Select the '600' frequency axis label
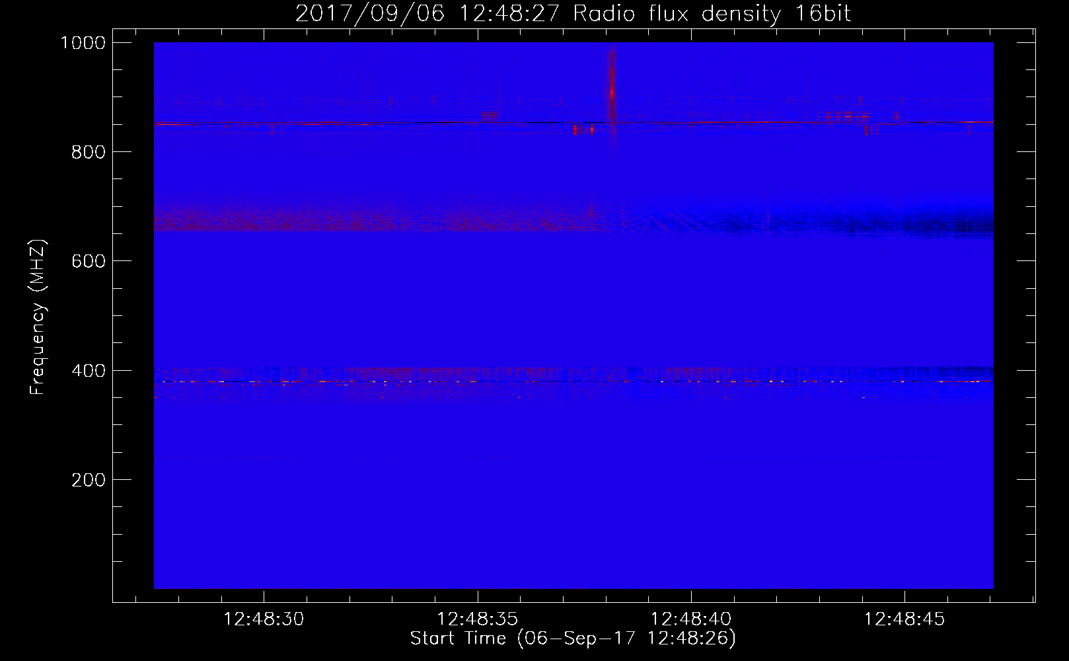Viewport: 1069px width, 661px height. 89,261
